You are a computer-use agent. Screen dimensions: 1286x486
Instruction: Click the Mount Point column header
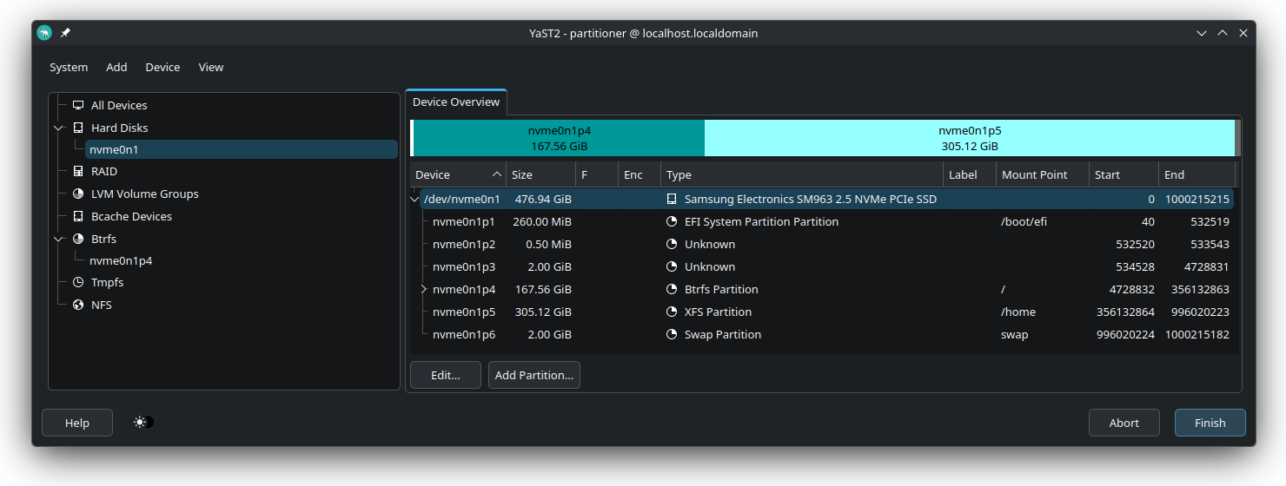pos(1043,174)
